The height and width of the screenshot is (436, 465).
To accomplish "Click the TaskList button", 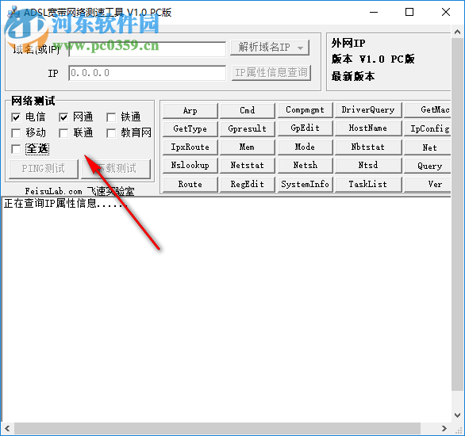I will tap(368, 184).
